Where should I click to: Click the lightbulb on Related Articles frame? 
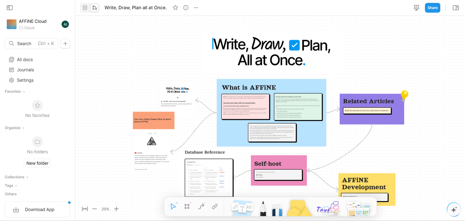[x=404, y=96]
